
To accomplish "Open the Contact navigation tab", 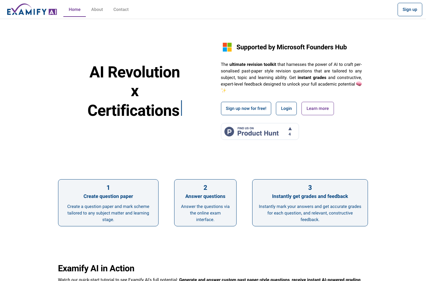I will click(x=121, y=9).
